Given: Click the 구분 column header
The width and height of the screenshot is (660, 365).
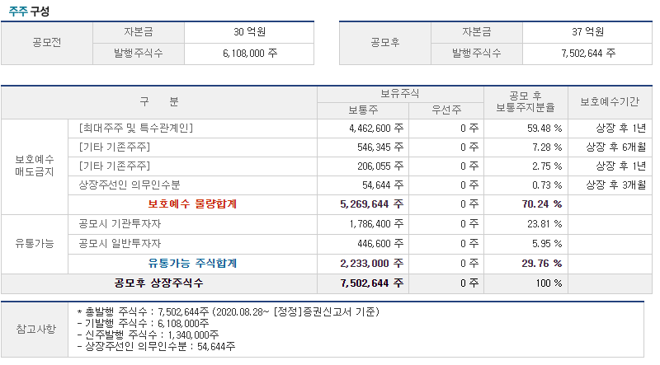Looking at the screenshot, I should [x=159, y=102].
